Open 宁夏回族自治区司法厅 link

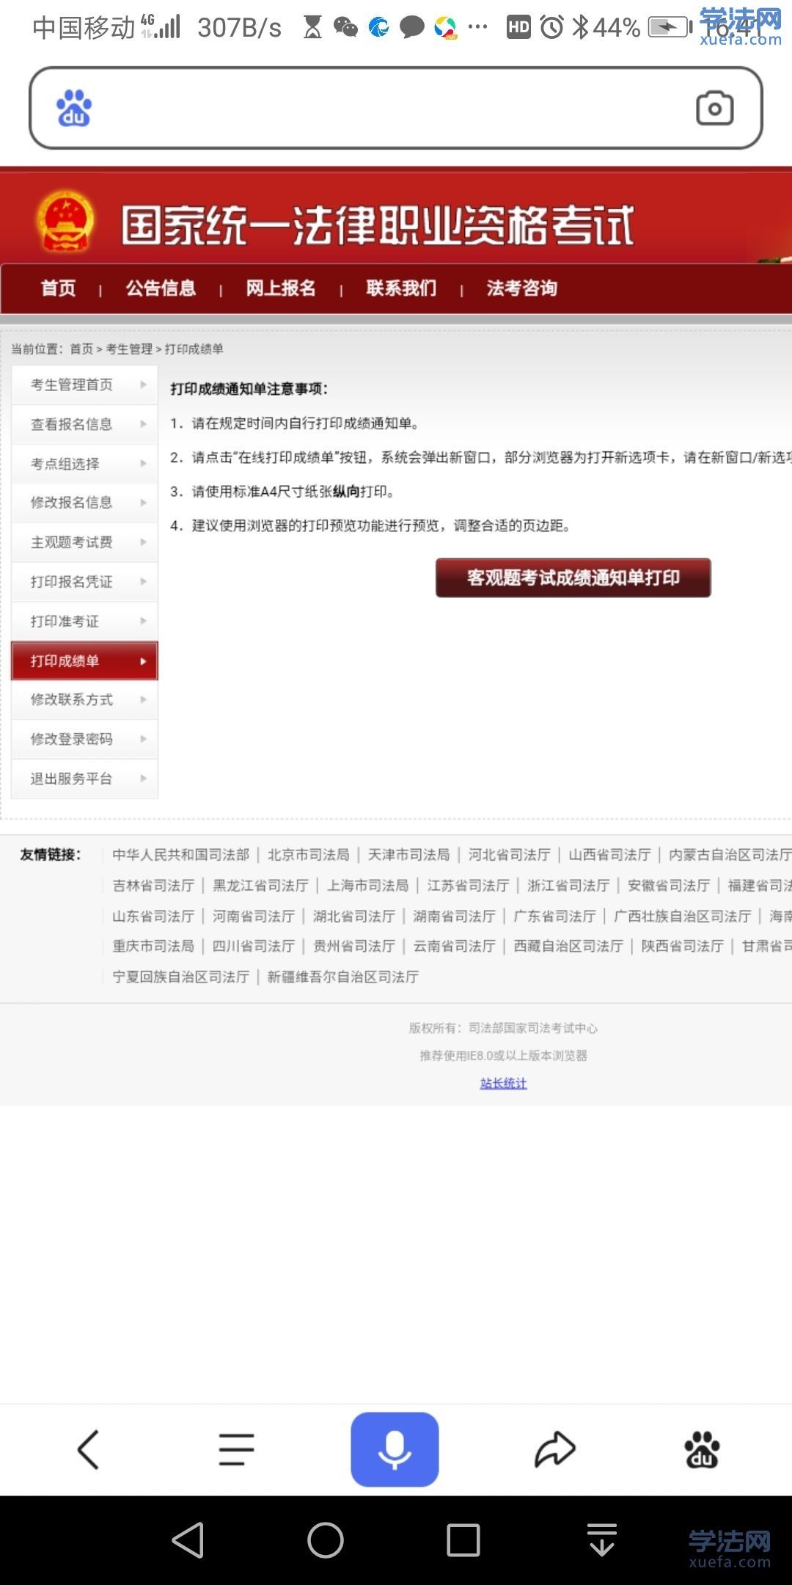(180, 977)
